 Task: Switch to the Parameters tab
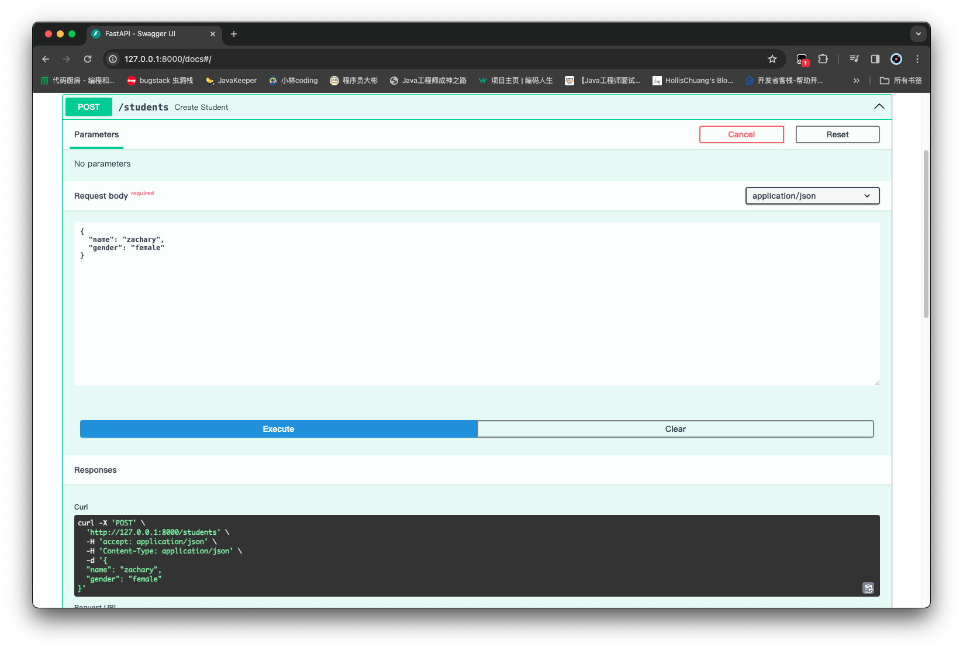(96, 134)
